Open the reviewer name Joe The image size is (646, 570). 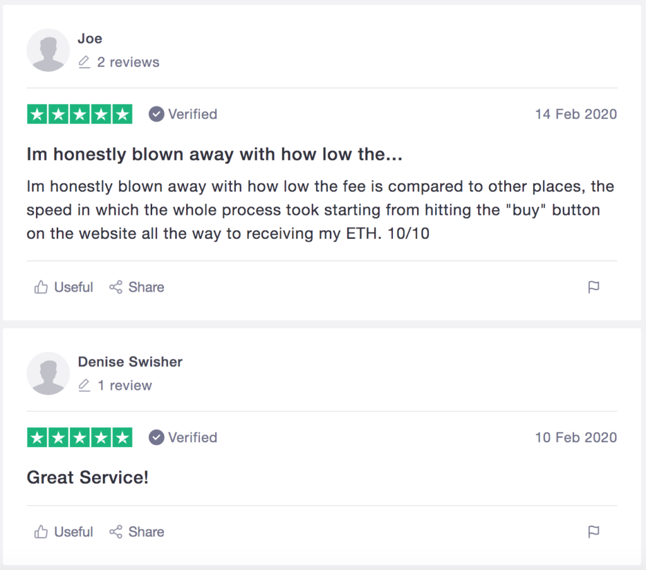90,38
